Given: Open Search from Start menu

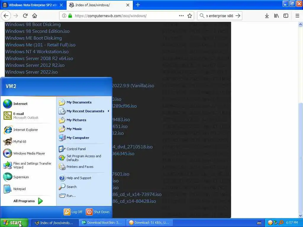Looking at the screenshot, I should 84,187.
